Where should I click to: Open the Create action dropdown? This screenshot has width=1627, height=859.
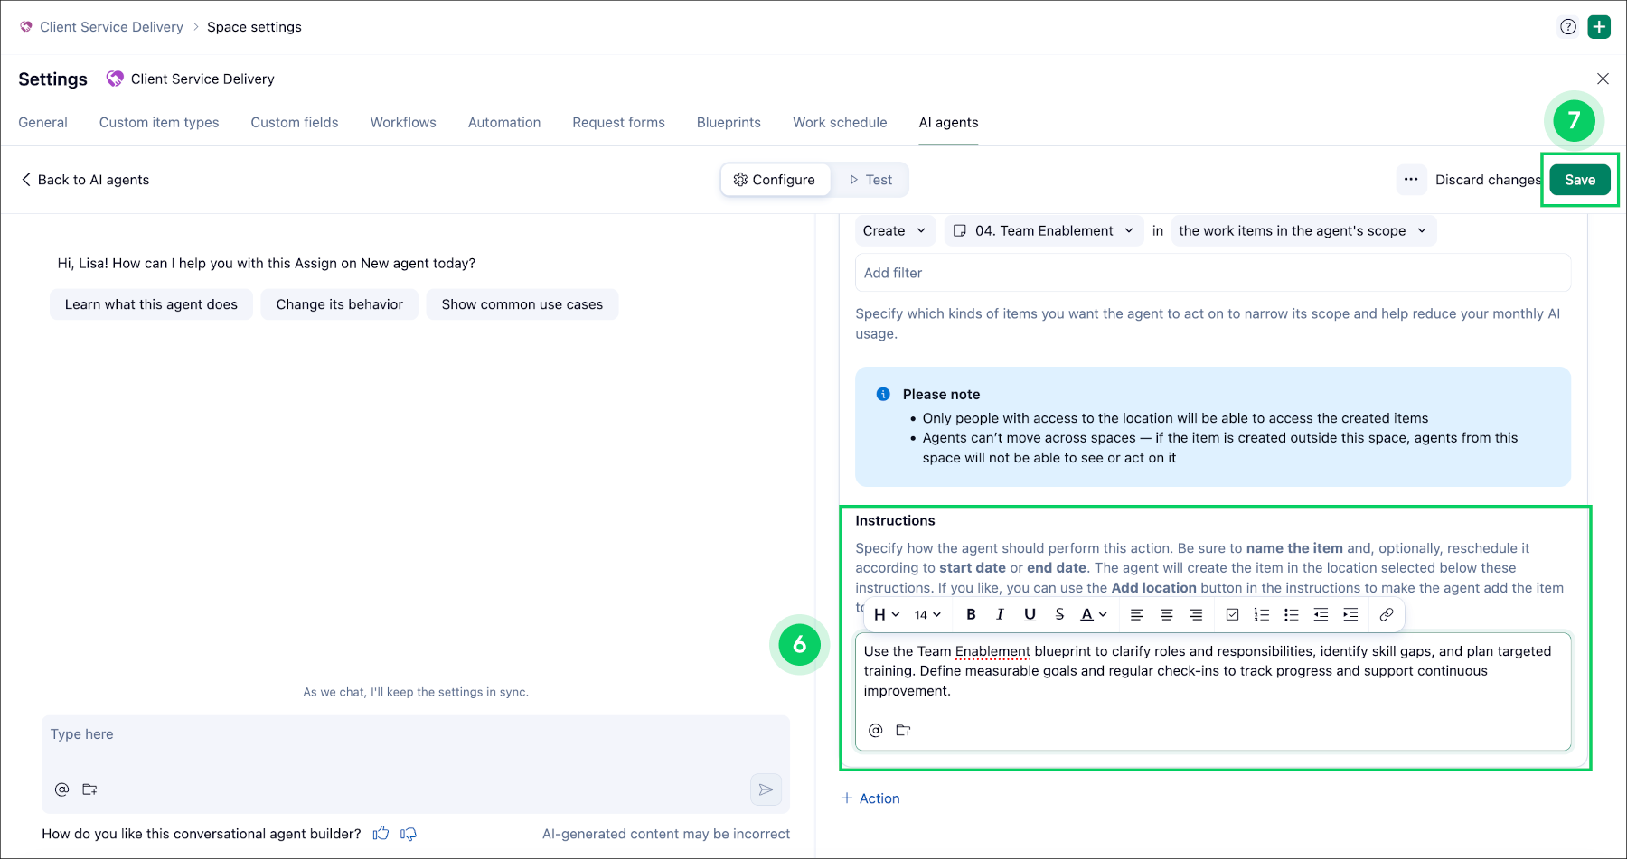coord(895,231)
